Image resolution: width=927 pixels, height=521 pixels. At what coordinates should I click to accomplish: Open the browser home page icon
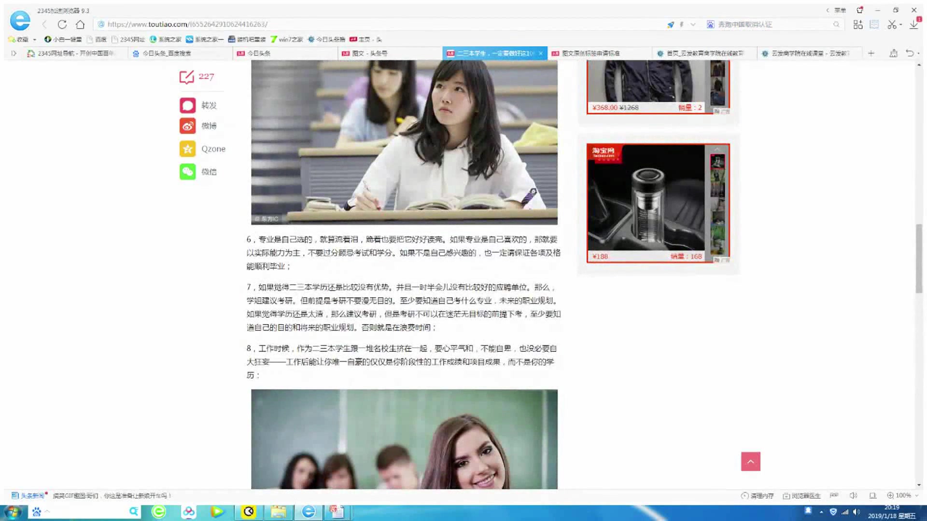click(80, 25)
